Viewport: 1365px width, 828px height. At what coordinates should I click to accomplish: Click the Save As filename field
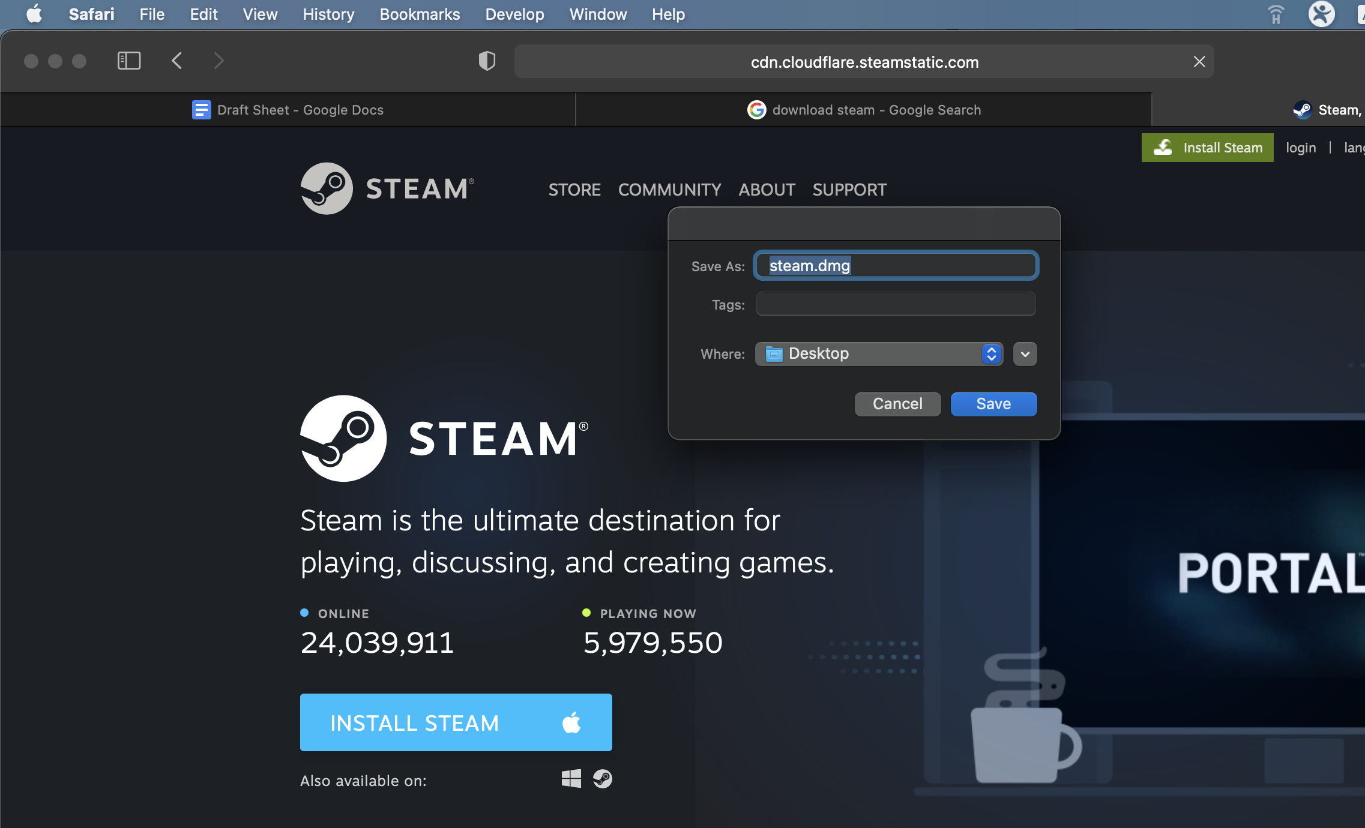[896, 265]
